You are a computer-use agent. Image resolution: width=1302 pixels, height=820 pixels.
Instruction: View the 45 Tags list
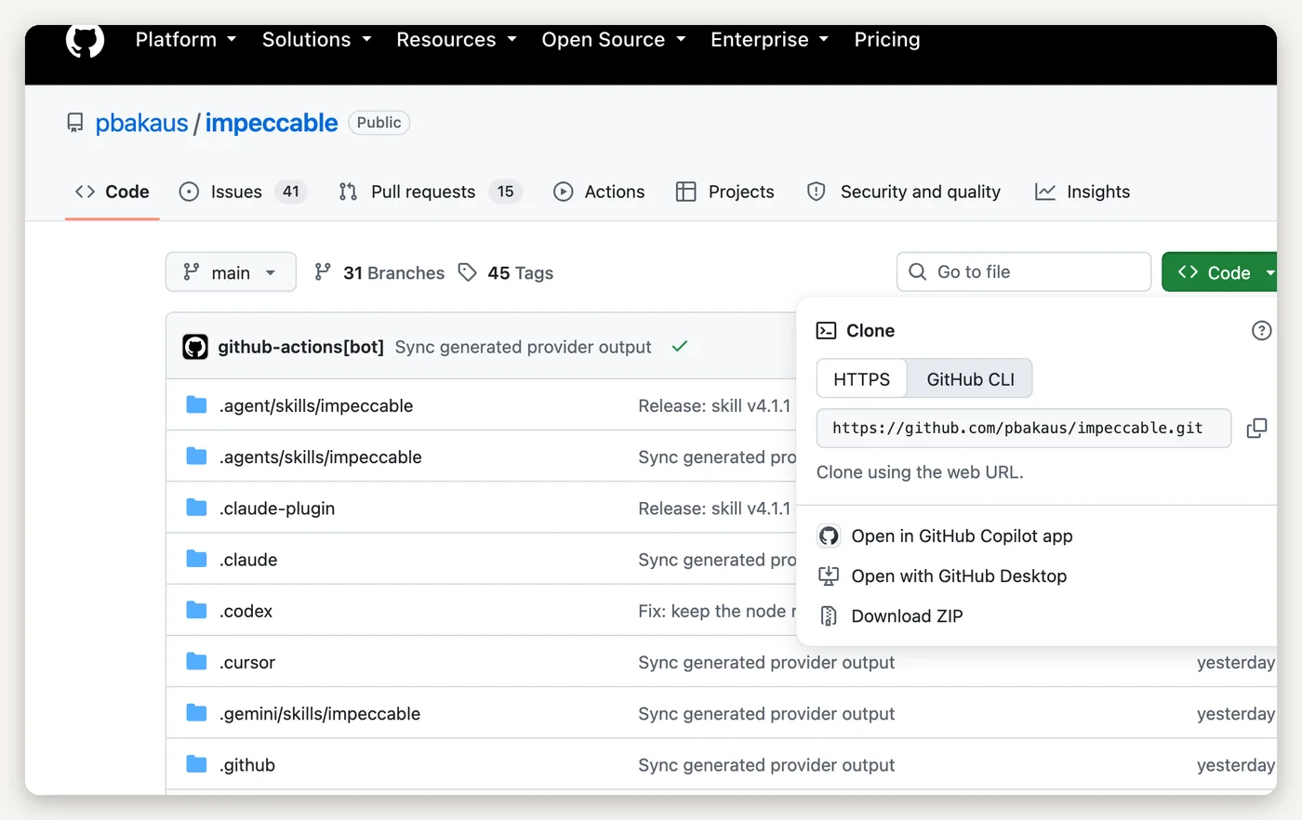(506, 272)
